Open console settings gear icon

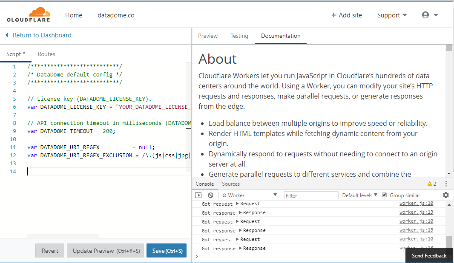coord(445,195)
